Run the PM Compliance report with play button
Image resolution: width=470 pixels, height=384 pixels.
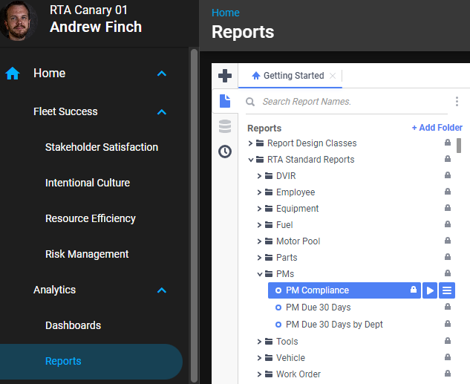click(429, 290)
